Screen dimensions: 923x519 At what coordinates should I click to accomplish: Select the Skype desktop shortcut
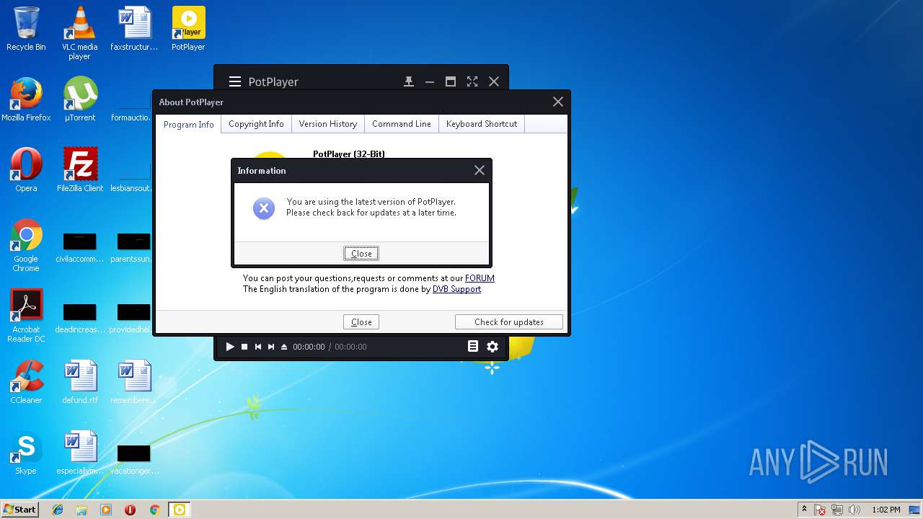click(x=26, y=453)
